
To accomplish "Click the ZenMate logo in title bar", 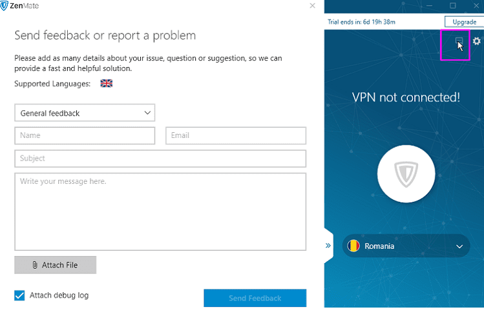I will 19,6.
